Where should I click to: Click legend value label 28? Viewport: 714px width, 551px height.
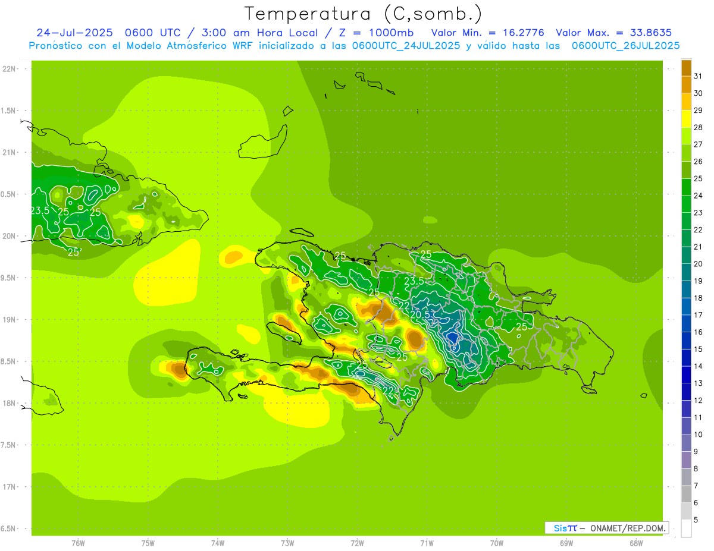click(698, 127)
